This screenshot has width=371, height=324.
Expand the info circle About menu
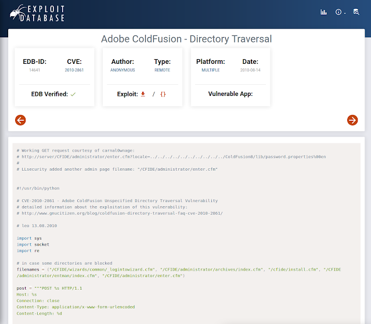[340, 12]
